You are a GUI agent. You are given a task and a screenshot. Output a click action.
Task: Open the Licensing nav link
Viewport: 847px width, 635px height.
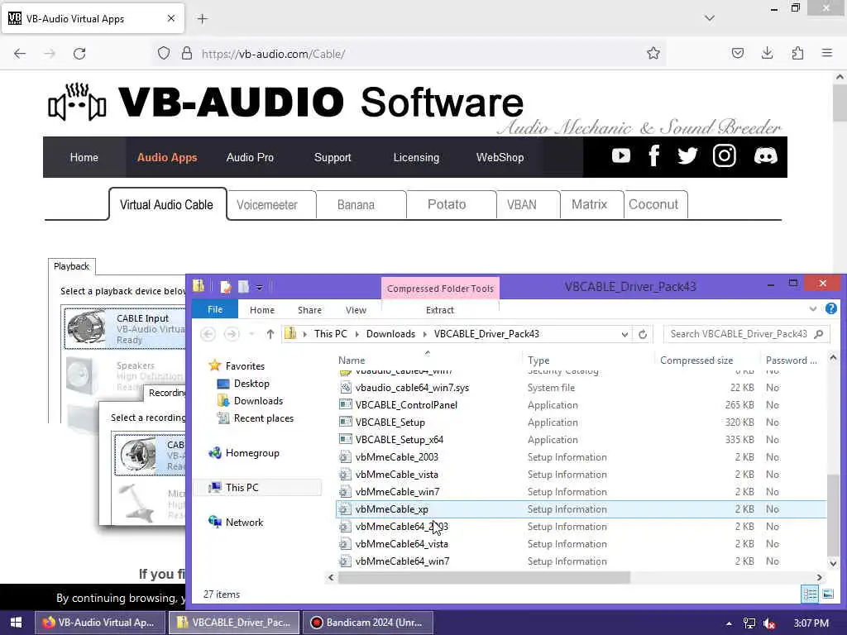point(416,157)
